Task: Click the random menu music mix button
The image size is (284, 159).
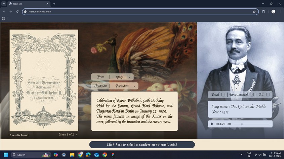Action: [x=142, y=145]
